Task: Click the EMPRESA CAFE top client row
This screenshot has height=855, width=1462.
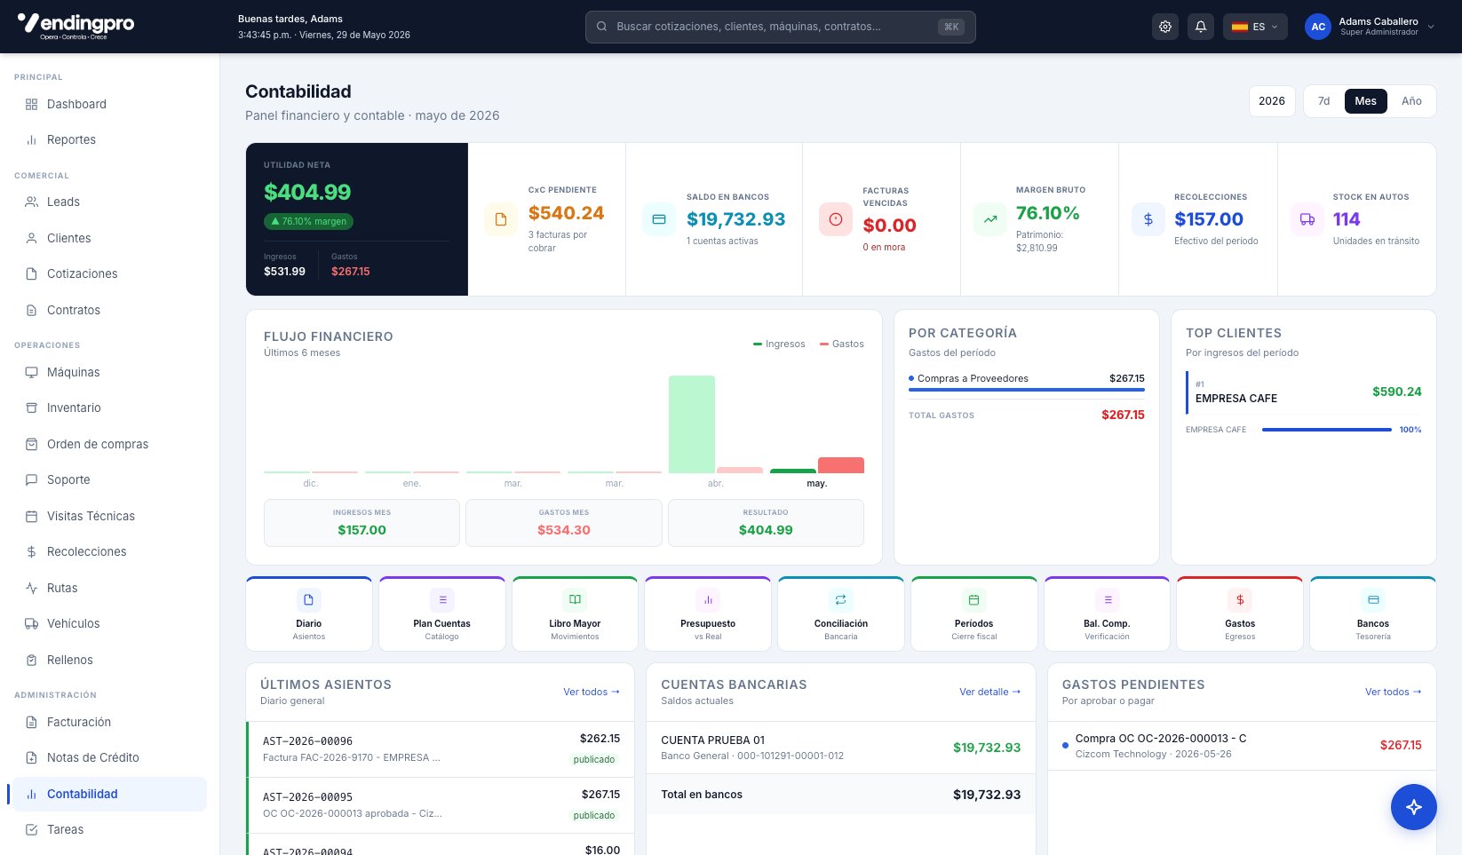Action: tap(1304, 392)
